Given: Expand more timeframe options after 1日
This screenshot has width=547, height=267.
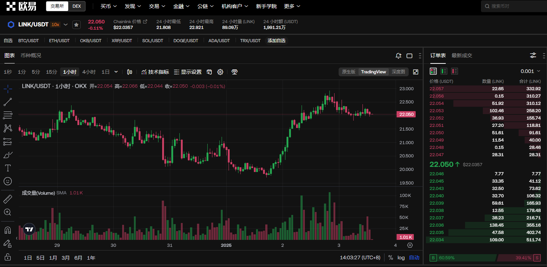Looking at the screenshot, I should click(x=116, y=72).
